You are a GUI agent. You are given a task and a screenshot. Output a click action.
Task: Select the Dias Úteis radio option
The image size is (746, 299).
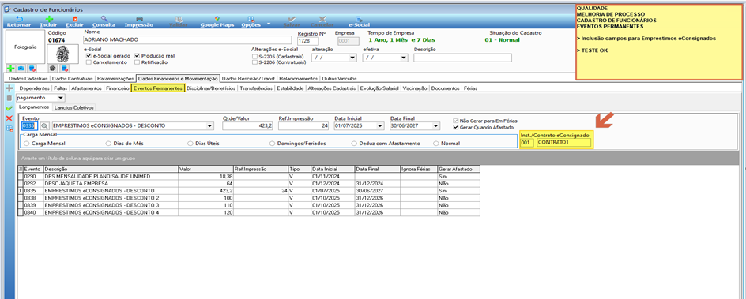tap(190, 143)
